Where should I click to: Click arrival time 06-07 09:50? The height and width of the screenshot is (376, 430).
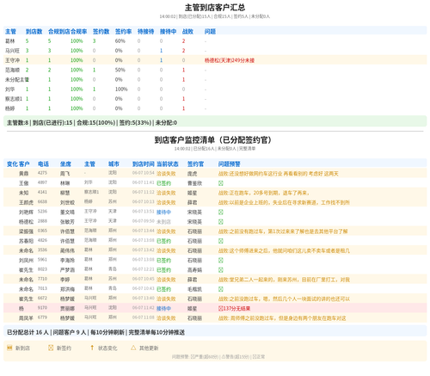[x=144, y=221]
